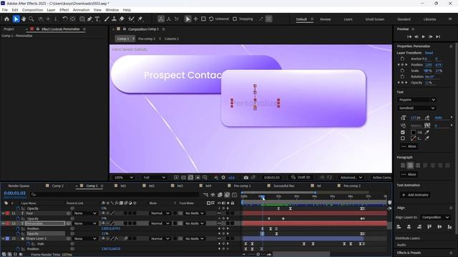
Task: Select the Pen tool
Action: pyautogui.click(x=89, y=19)
